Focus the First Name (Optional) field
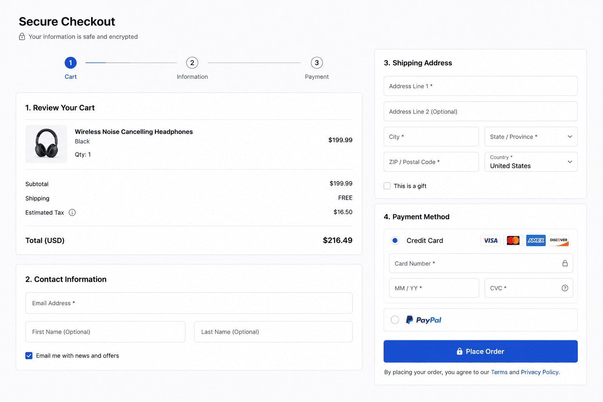Viewport: 603px width, 402px height. 105,332
